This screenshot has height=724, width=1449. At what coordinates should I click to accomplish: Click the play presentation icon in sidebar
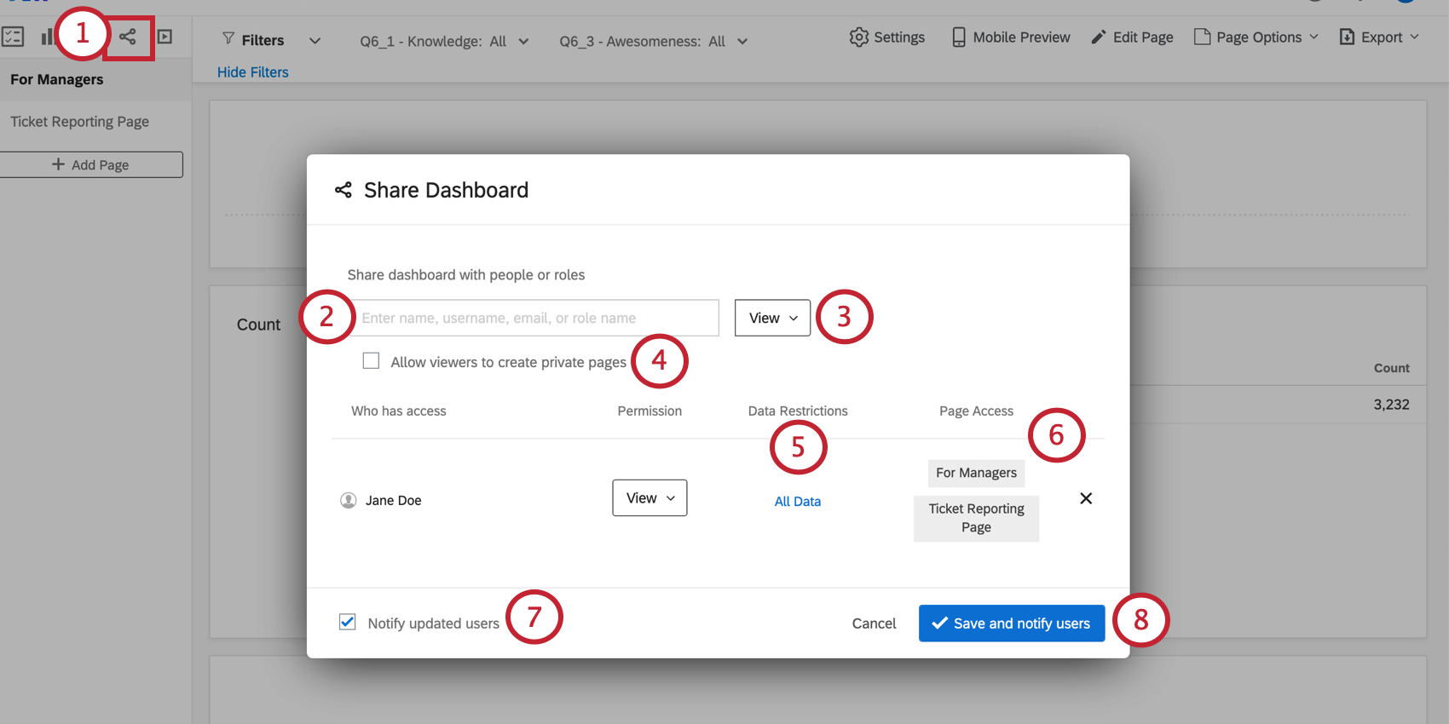[x=165, y=37]
